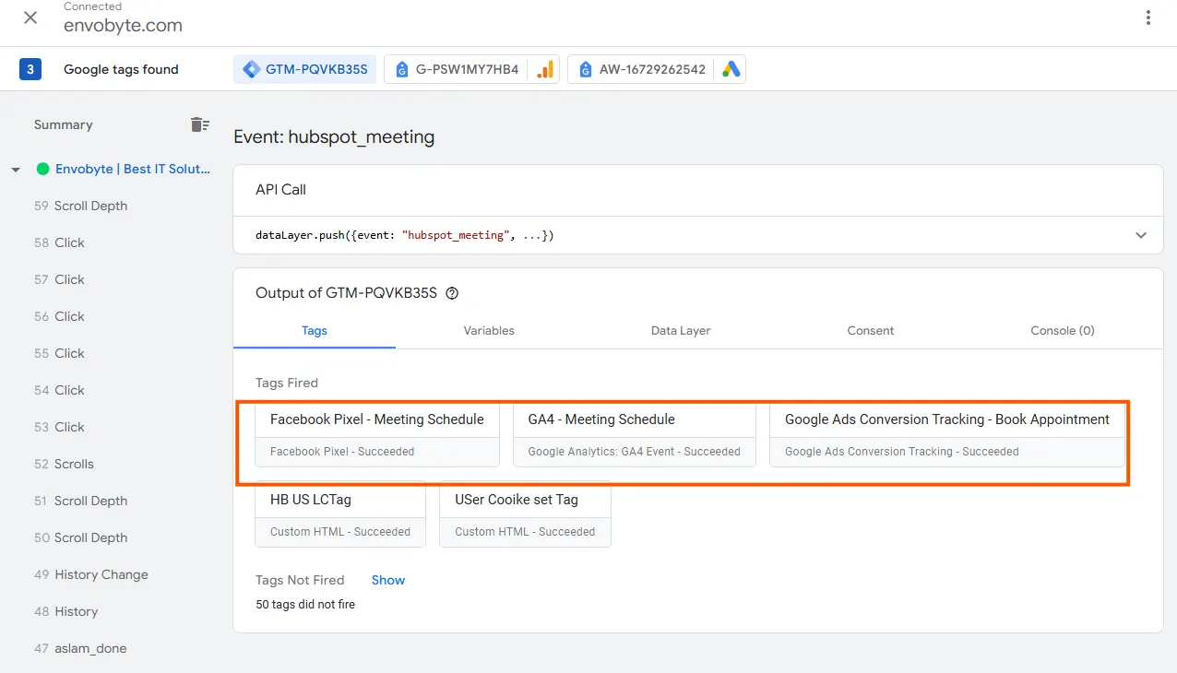The width and height of the screenshot is (1177, 673).
Task: Open the Data Layer tab
Action: [681, 330]
